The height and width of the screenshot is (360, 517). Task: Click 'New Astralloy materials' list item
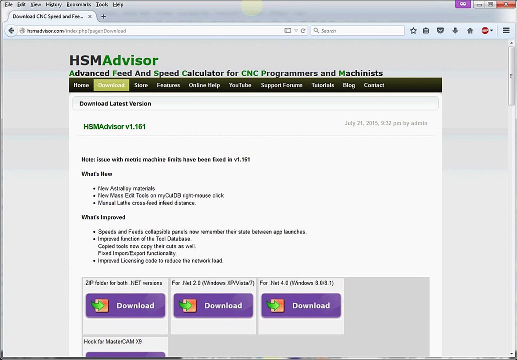click(x=126, y=188)
